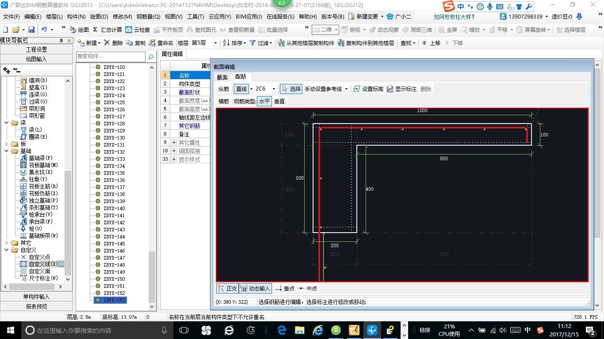Click the search magnifier icon
The width and height of the screenshot is (604, 339).
pyautogui.click(x=151, y=56)
